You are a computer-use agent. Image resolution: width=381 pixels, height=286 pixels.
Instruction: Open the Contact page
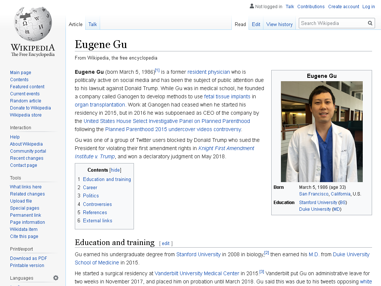[x=23, y=165]
